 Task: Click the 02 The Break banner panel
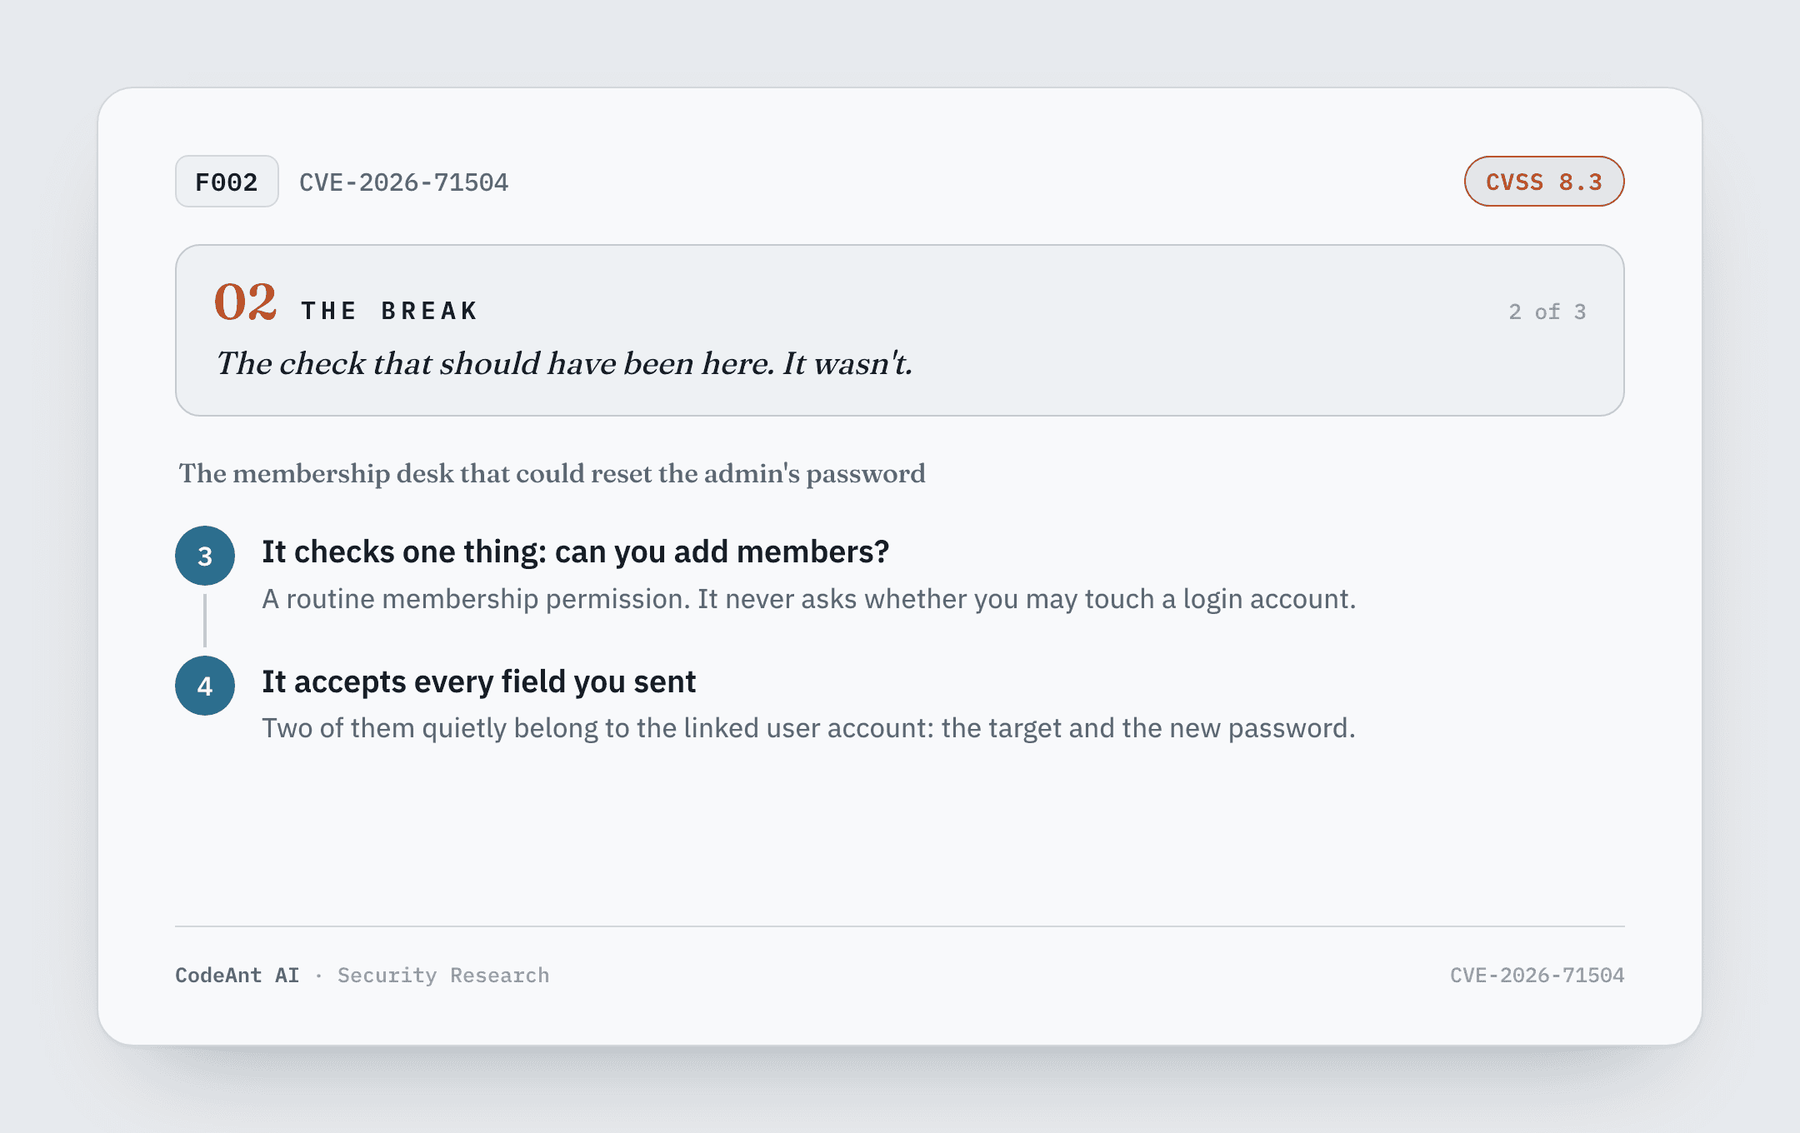coord(900,330)
